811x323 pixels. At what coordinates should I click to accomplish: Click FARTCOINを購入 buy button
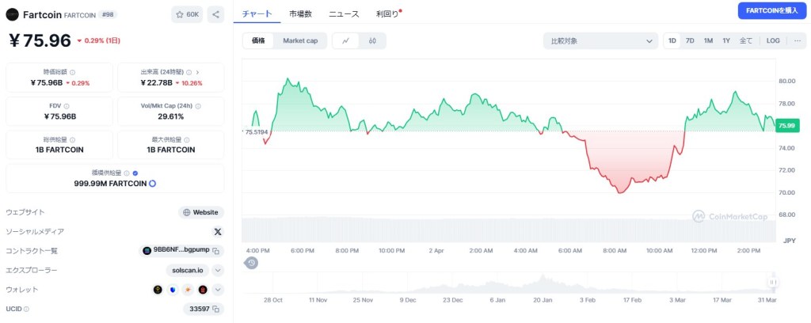coord(772,10)
